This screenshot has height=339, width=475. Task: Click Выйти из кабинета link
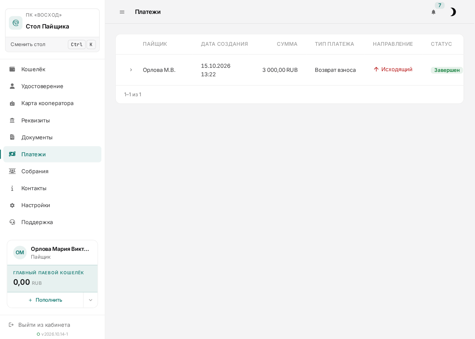[44, 325]
